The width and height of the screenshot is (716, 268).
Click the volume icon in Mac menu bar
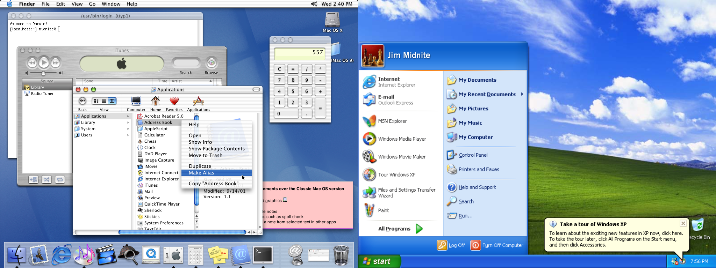314,4
